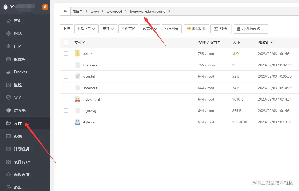Select 退出 in the sidebar menu
Screen dimensions: 299x191
click(x=25, y=187)
